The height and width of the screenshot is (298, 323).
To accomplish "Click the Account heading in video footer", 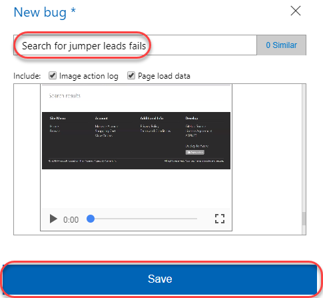I will tap(101, 118).
